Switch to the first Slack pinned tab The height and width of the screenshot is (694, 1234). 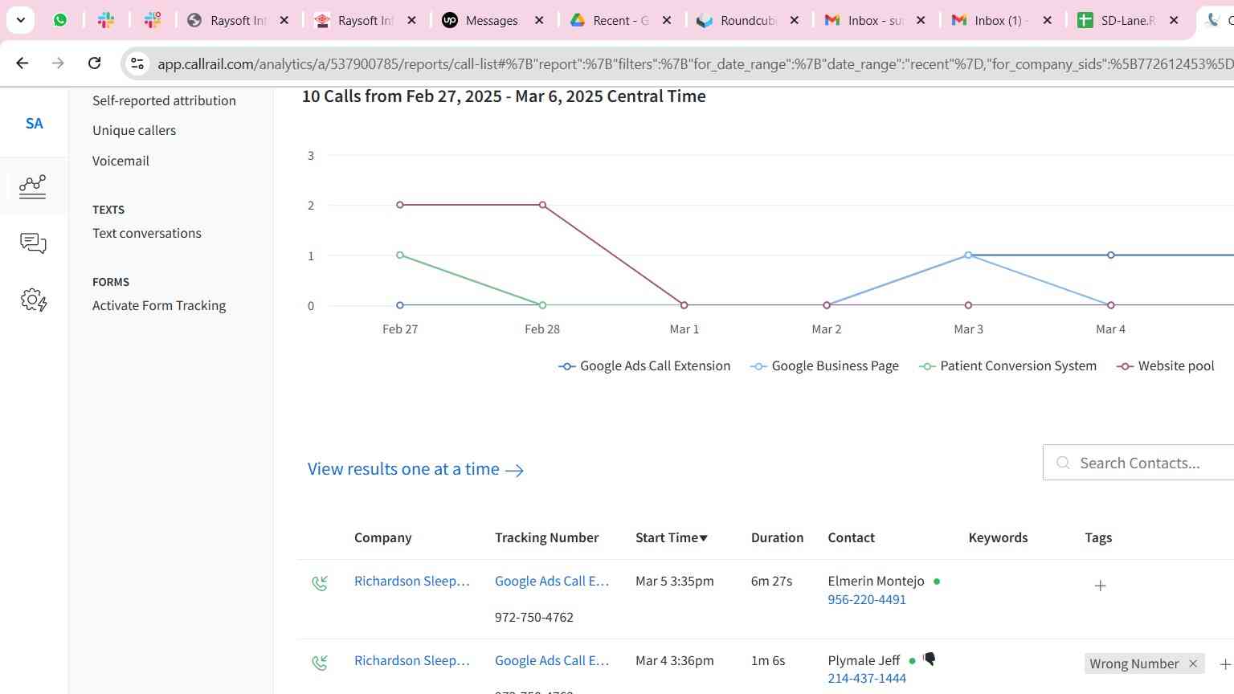tap(106, 20)
